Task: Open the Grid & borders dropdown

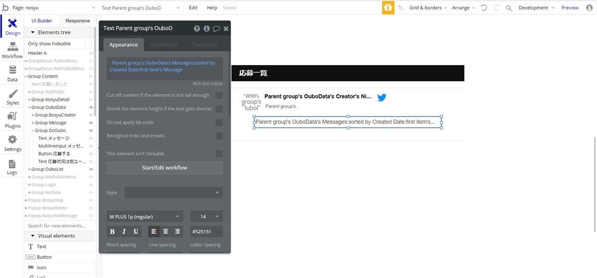Action: click(x=428, y=8)
